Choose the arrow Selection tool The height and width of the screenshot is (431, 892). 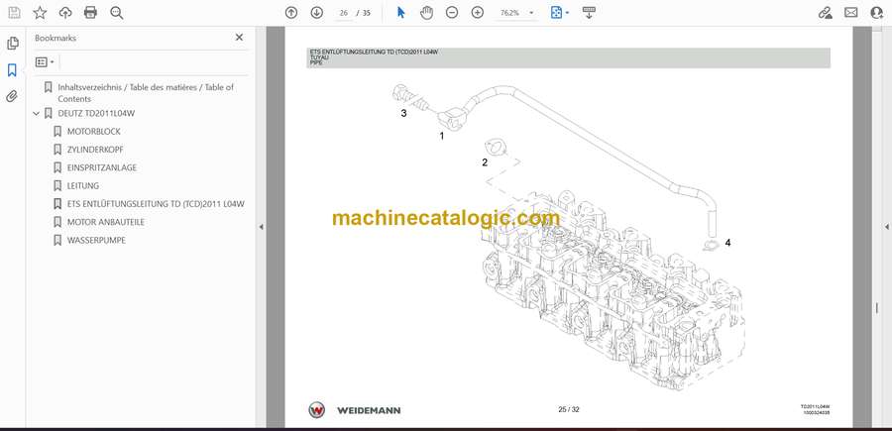pos(401,13)
